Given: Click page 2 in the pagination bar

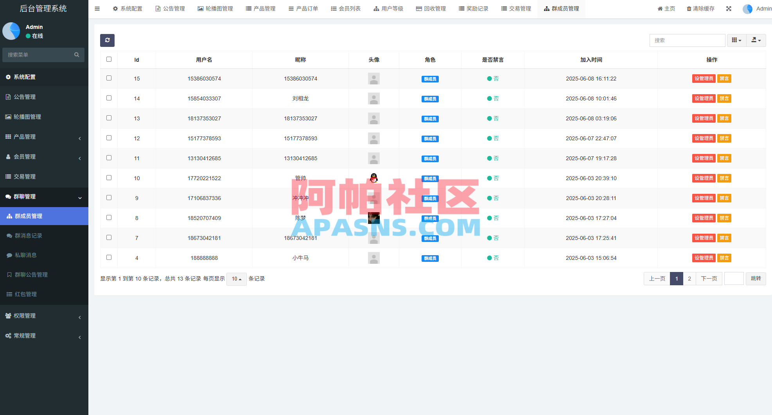Looking at the screenshot, I should click(689, 279).
